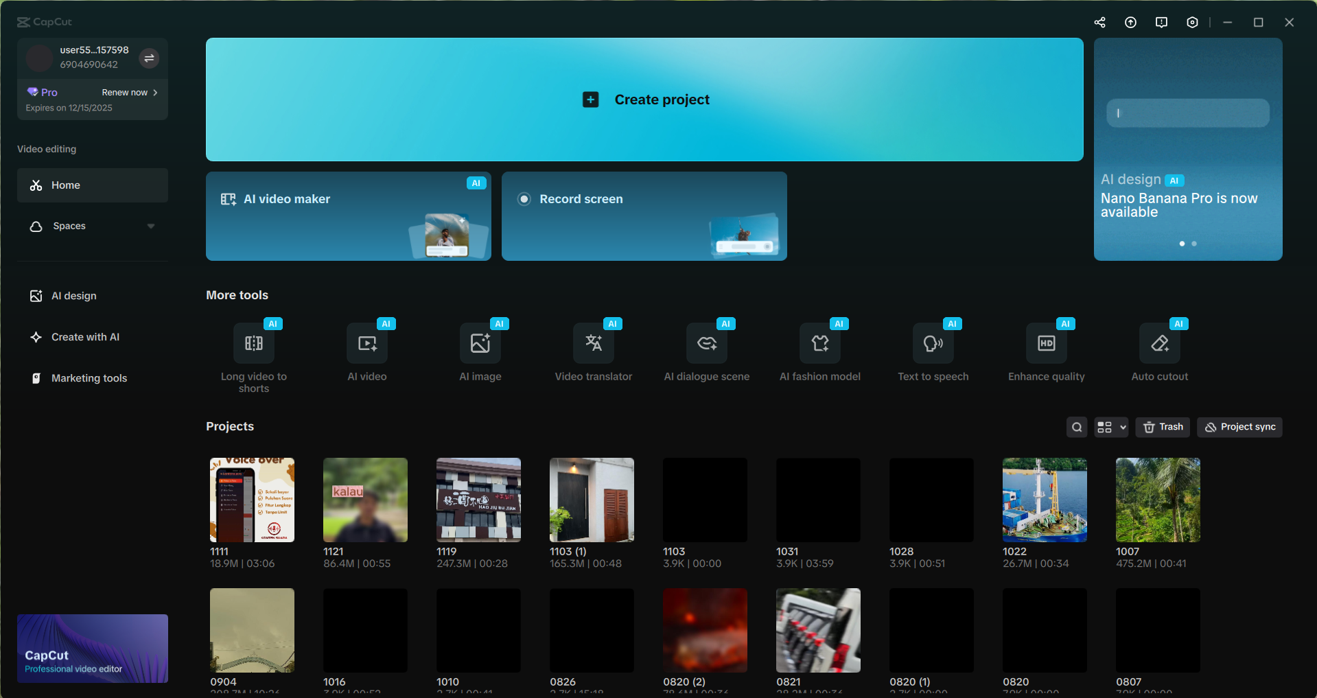Open project 1119 thumbnail

coord(478,500)
